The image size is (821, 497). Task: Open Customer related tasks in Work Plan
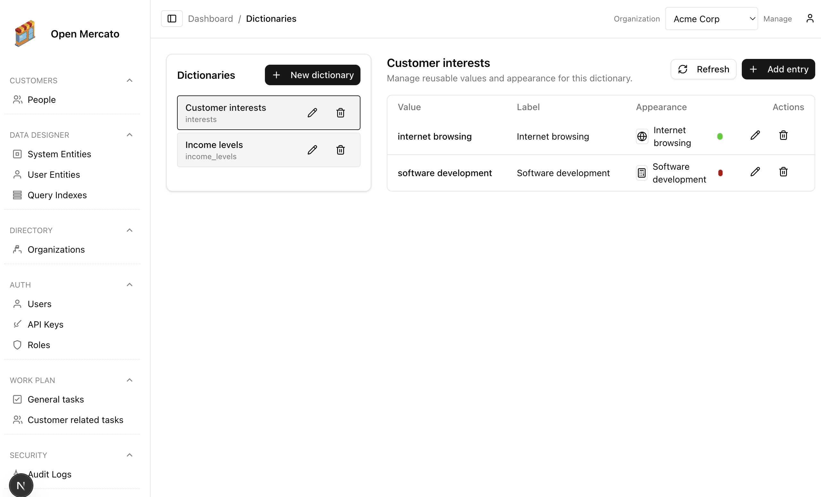[75, 420]
